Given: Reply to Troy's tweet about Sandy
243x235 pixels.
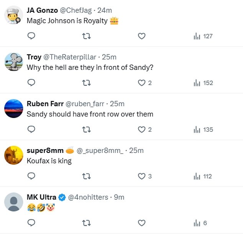Looking at the screenshot, I should [x=32, y=83].
